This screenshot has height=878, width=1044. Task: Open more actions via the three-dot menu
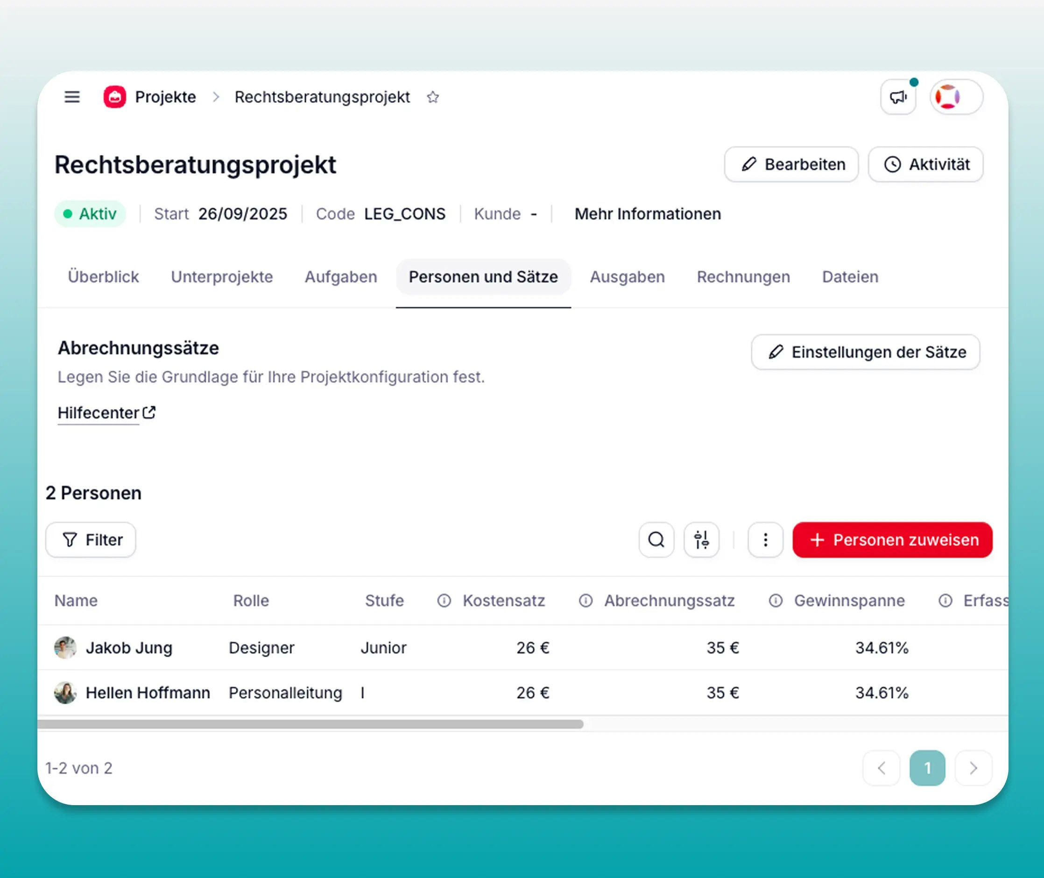[x=765, y=540]
